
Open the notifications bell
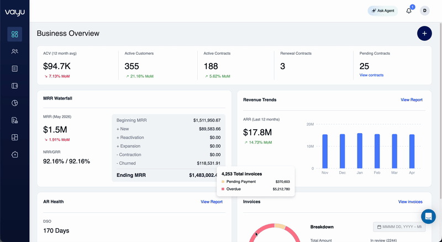(x=409, y=10)
